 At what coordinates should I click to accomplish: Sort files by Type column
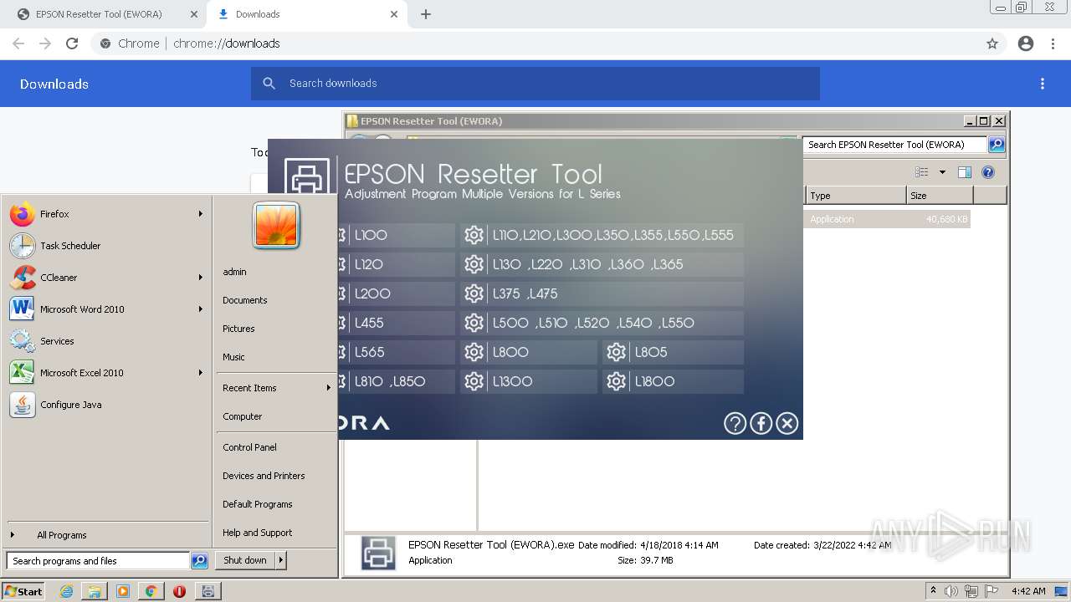point(856,196)
